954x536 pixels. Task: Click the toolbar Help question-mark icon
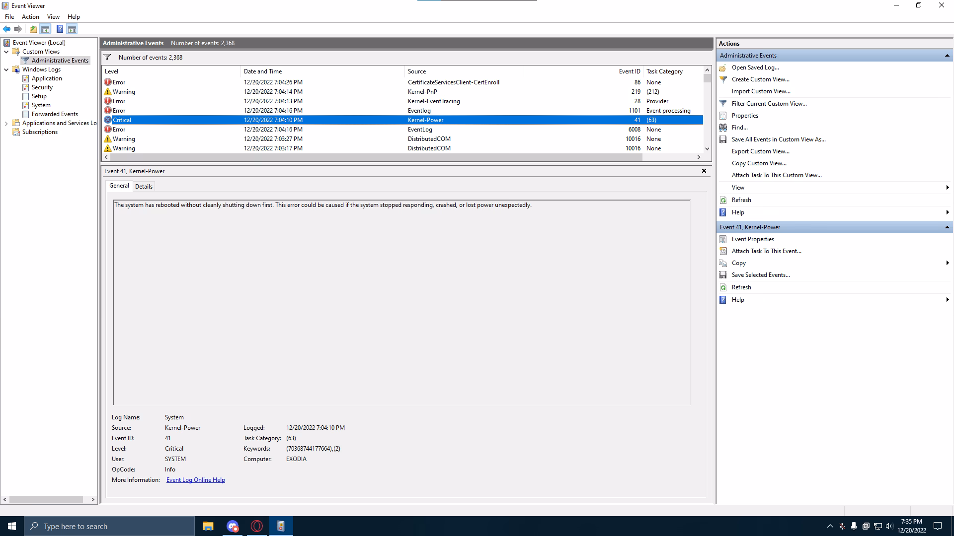[60, 29]
